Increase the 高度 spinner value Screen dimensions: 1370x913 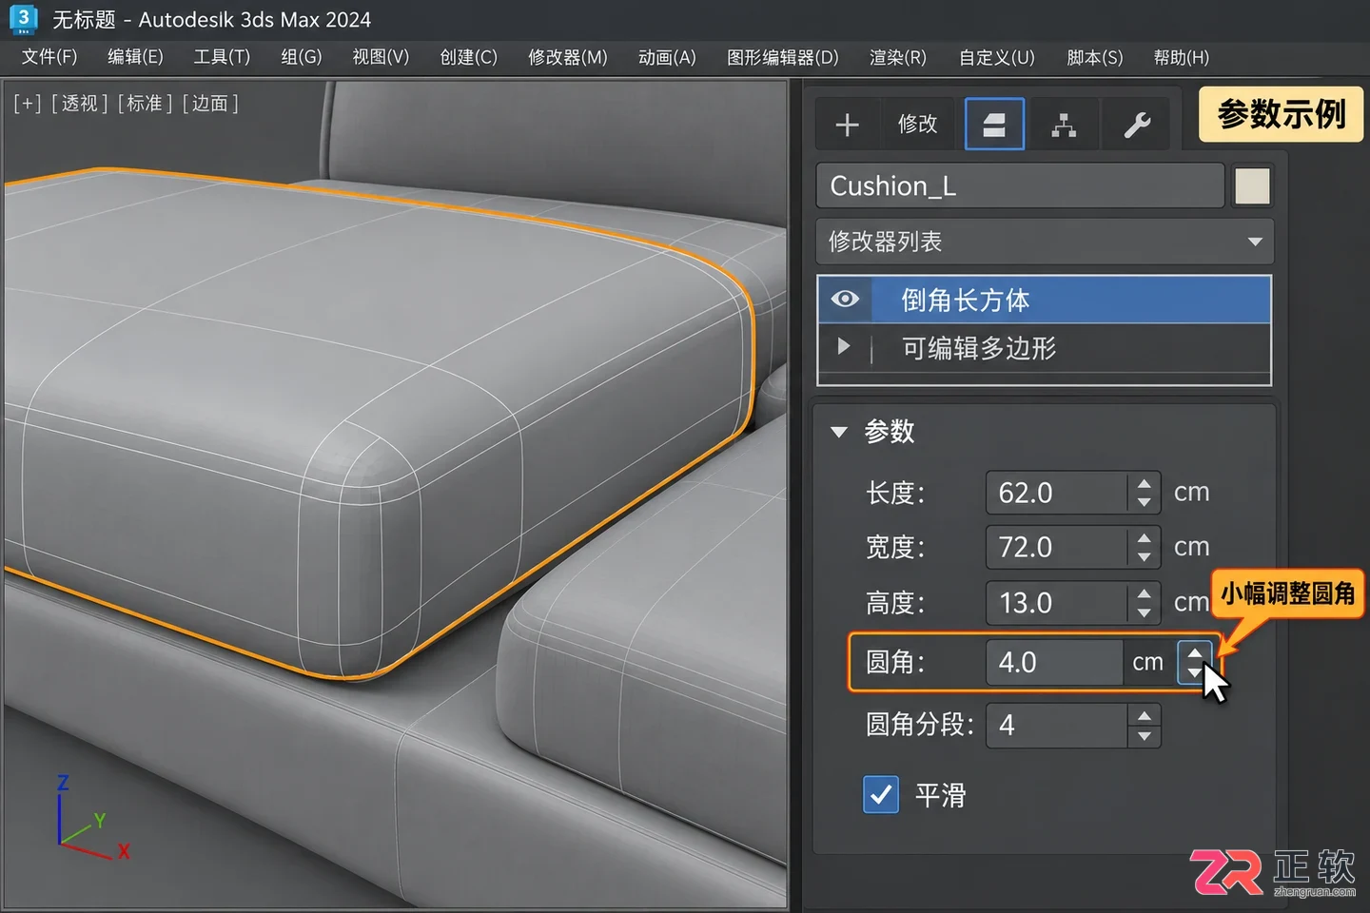1144,594
